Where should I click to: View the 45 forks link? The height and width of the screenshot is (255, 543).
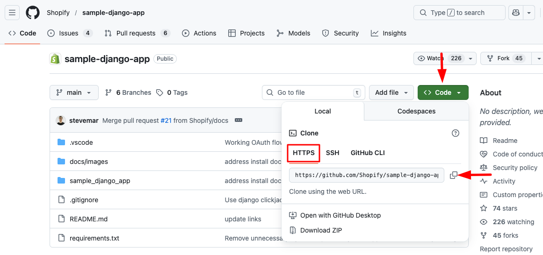tap(499, 235)
